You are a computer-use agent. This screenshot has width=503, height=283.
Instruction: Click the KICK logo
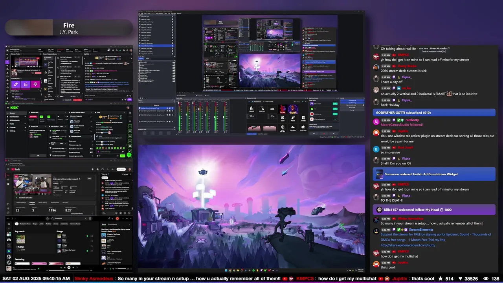pos(15,108)
